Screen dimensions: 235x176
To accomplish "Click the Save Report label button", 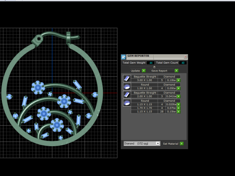I will (162, 71).
